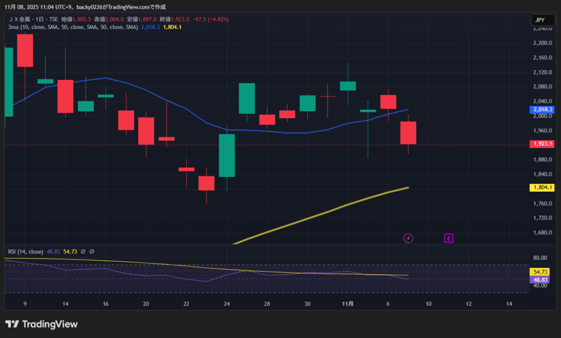The image size is (561, 338).
Task: Click the last red candle on the chart
Action: [x=408, y=133]
